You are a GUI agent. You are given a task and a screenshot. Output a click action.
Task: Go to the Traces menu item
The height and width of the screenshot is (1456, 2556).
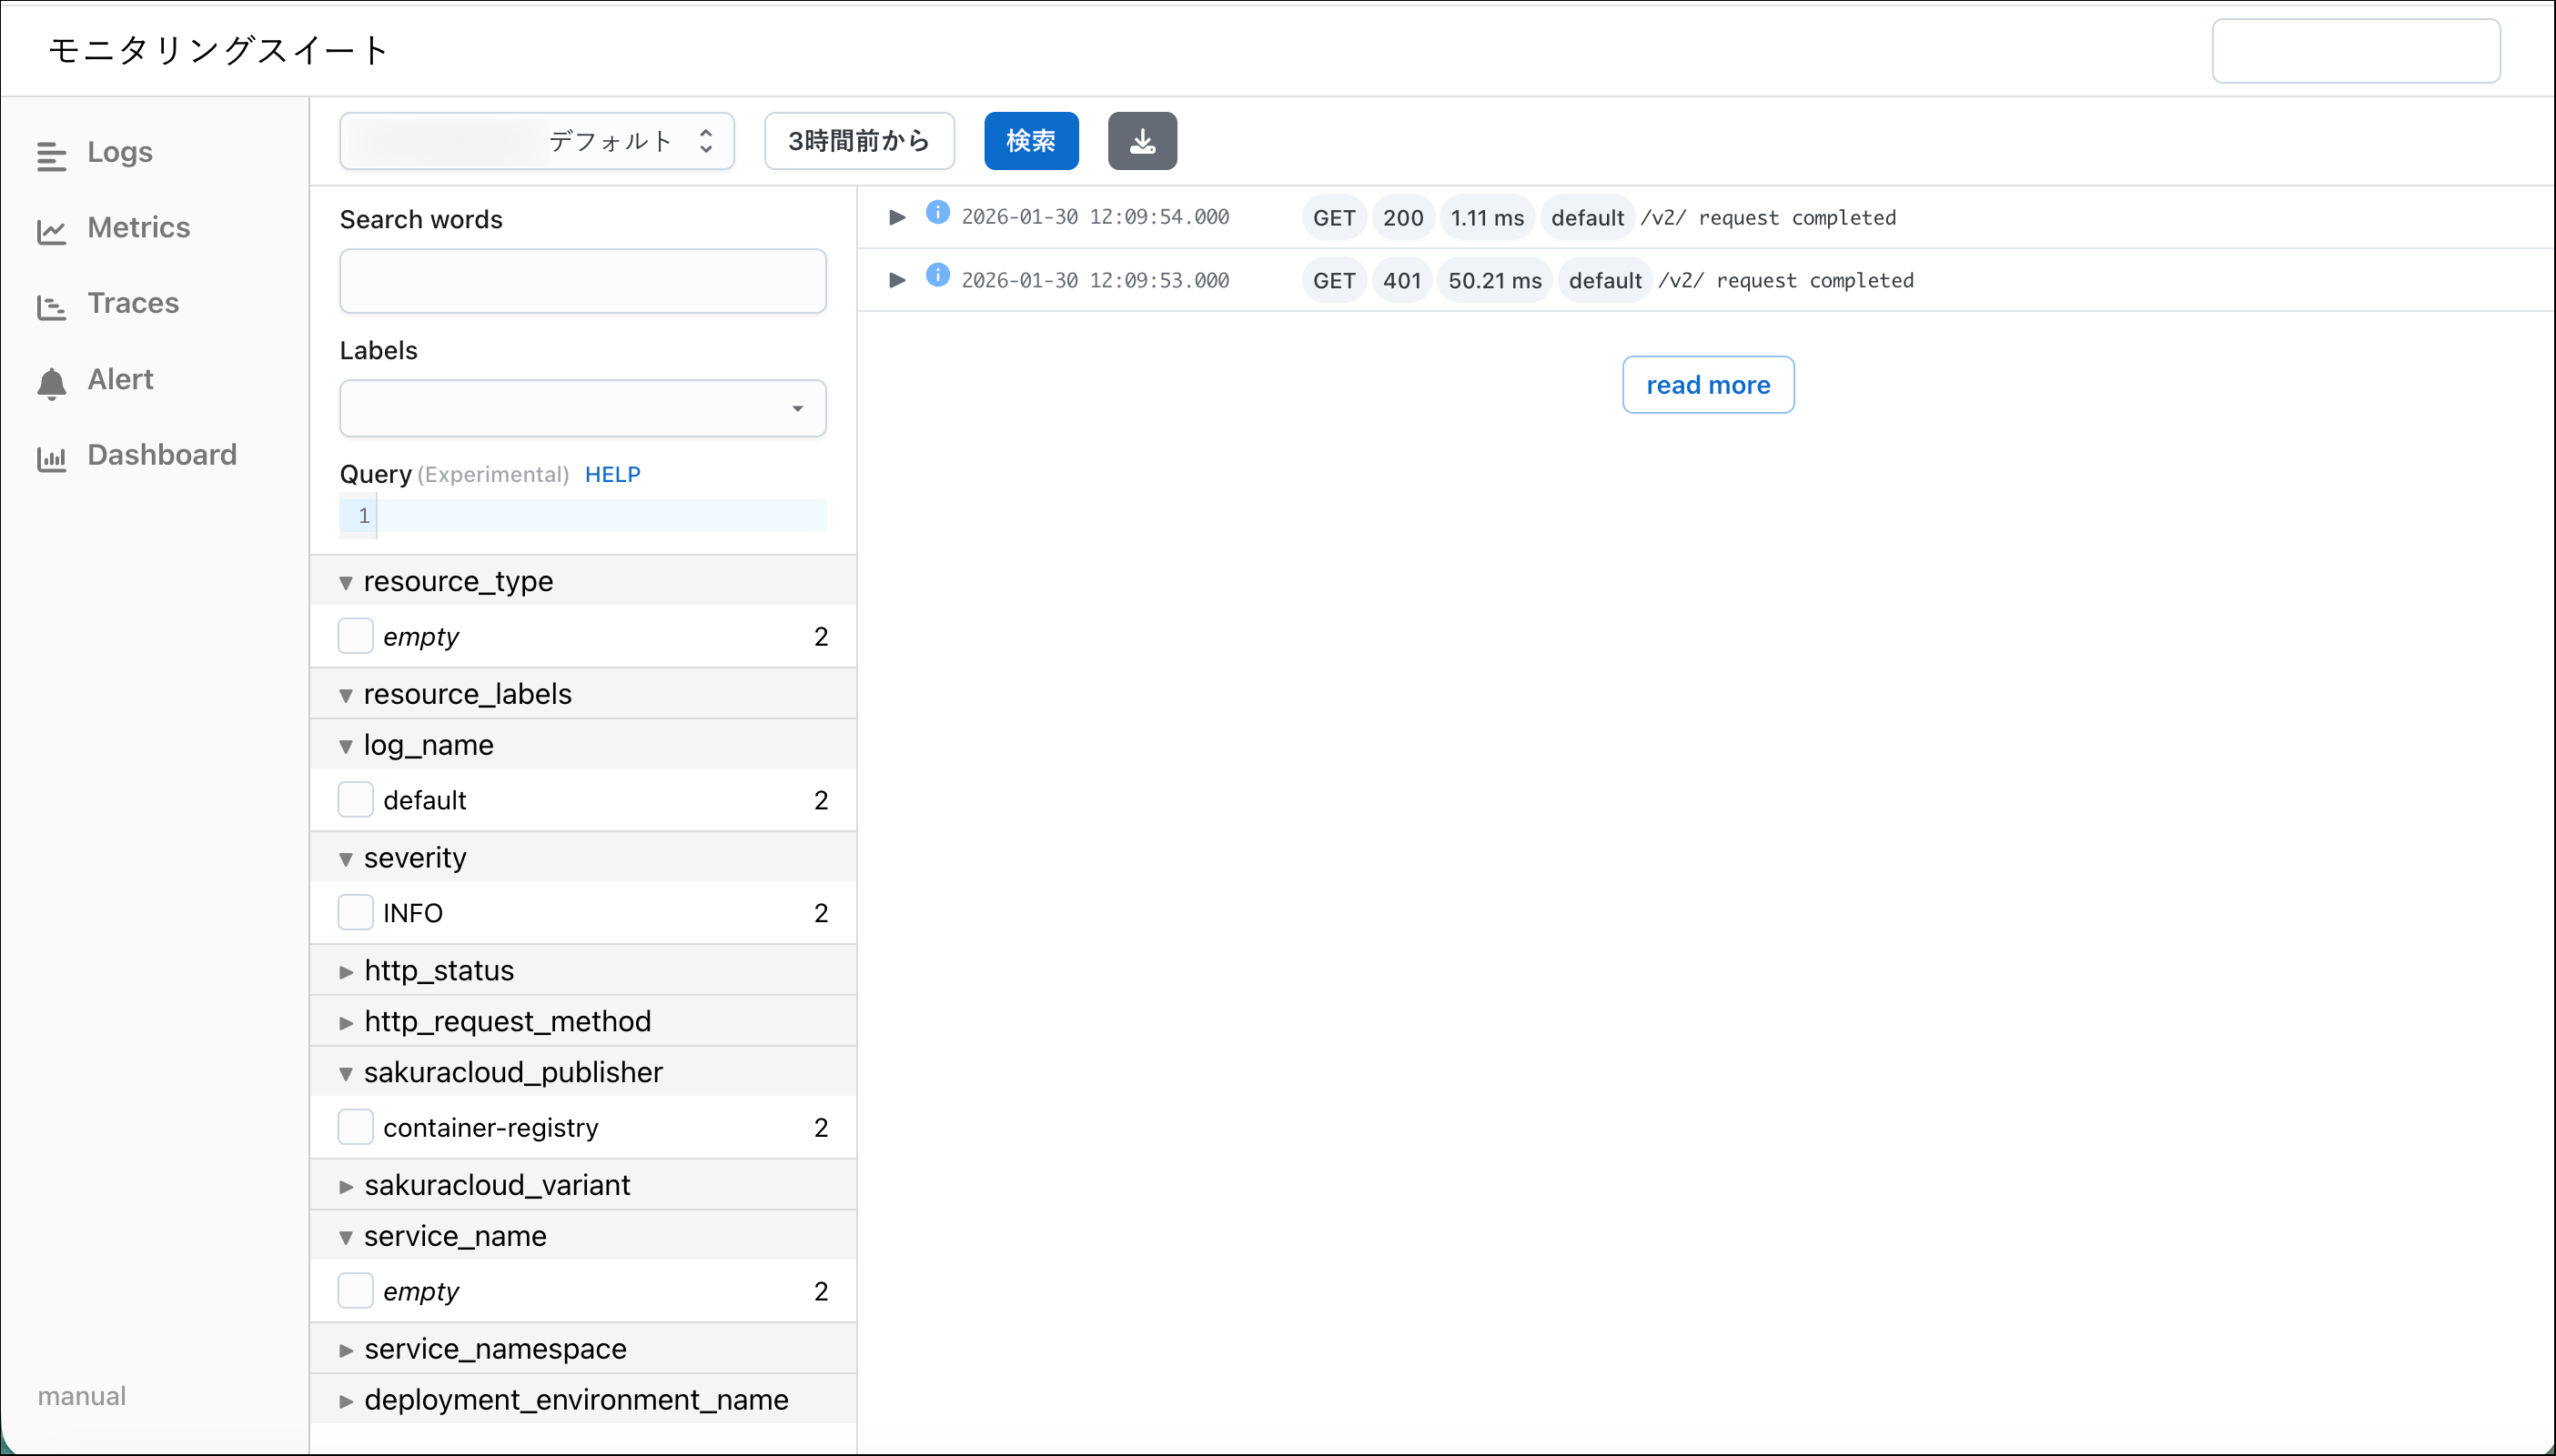tap(132, 303)
